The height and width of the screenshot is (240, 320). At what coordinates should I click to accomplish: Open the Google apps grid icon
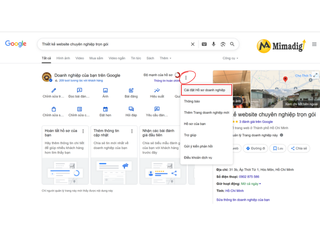[x=314, y=44]
